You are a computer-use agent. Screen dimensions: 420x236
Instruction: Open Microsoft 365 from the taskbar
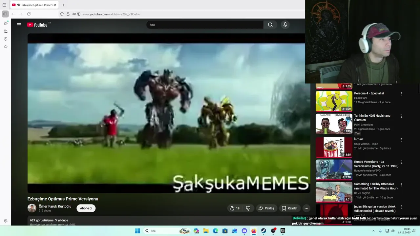point(196,231)
